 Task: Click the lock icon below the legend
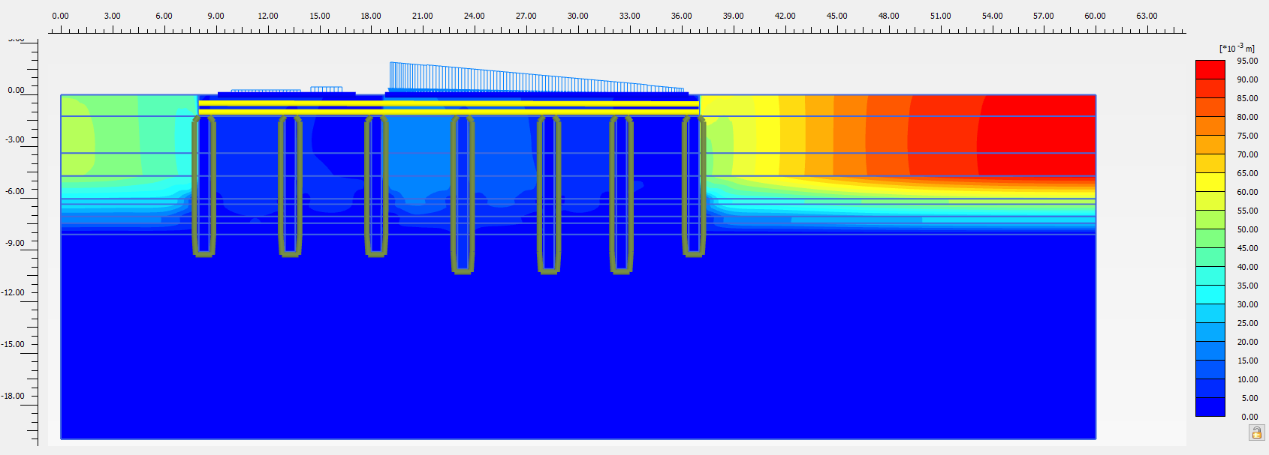click(x=1256, y=433)
